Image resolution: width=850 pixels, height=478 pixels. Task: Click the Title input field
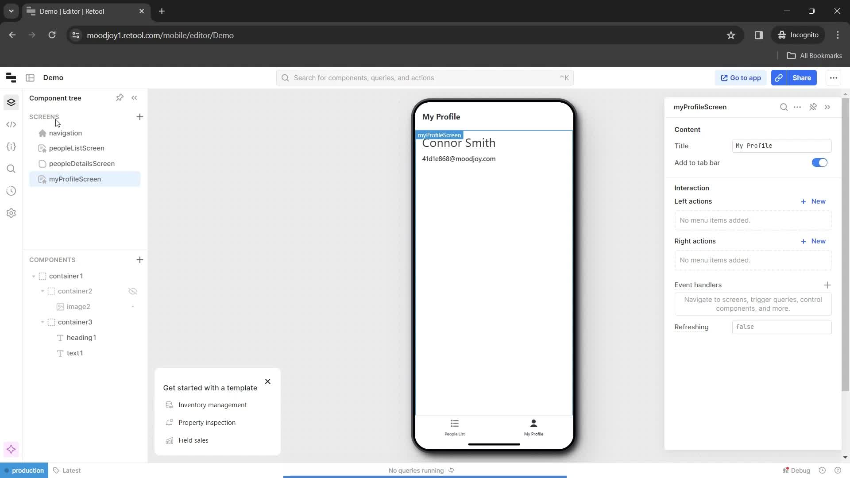pos(782,145)
